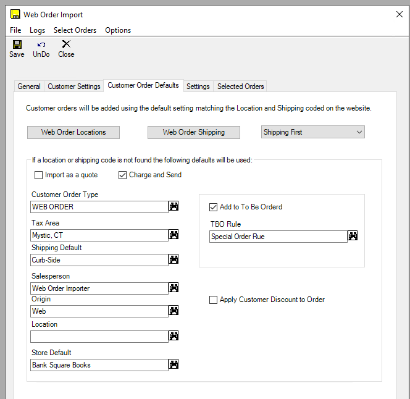This screenshot has width=410, height=399.
Task: Click the empty Location field
Action: [x=99, y=337]
